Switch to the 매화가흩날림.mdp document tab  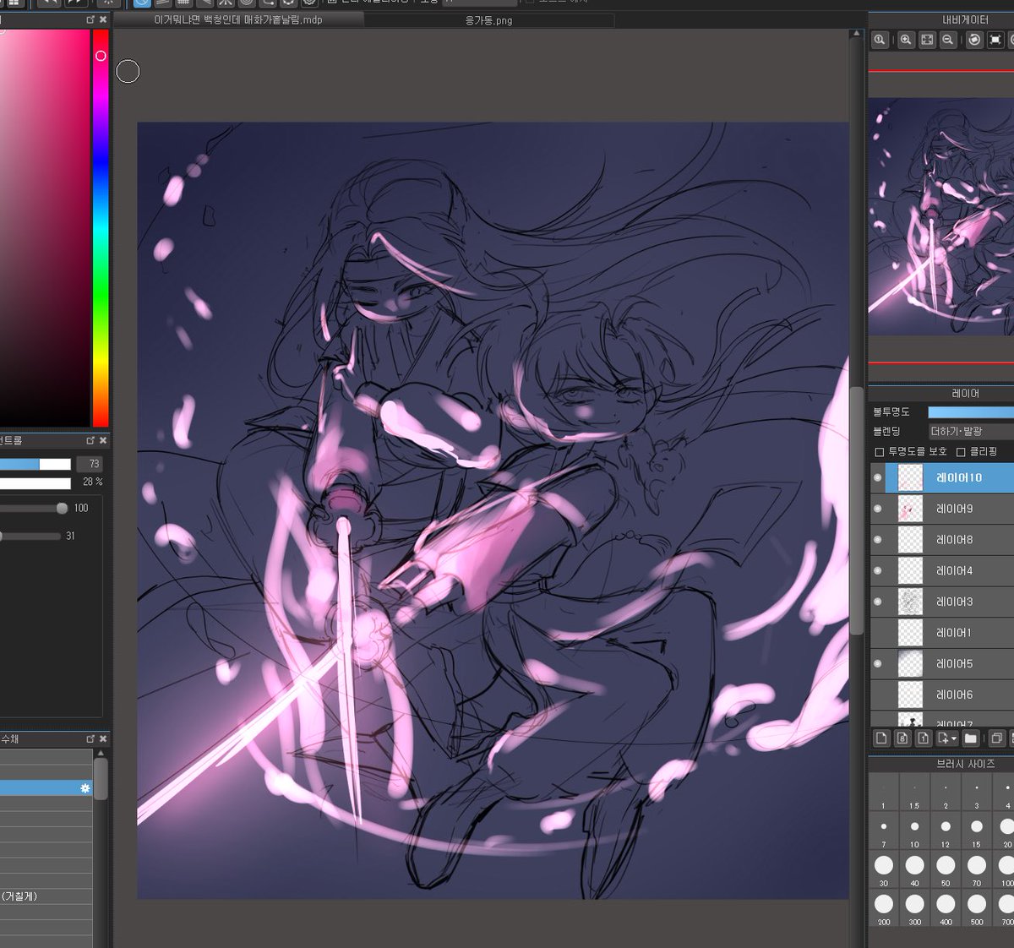(238, 19)
